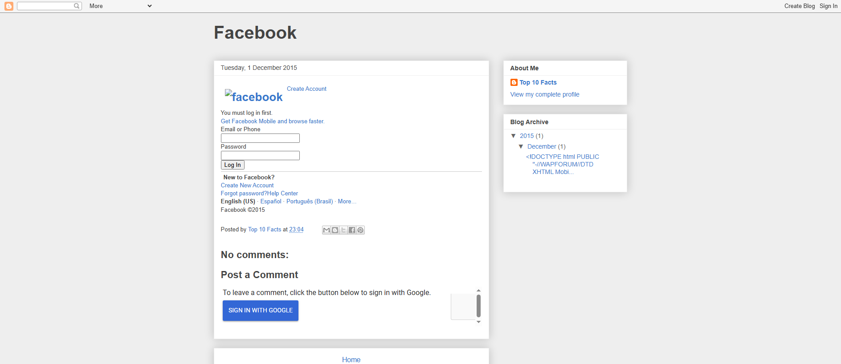Focus the Email or Phone field

(260, 138)
